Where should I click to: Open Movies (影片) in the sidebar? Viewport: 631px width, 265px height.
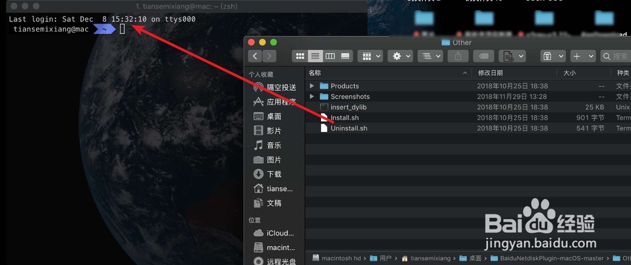pyautogui.click(x=268, y=131)
